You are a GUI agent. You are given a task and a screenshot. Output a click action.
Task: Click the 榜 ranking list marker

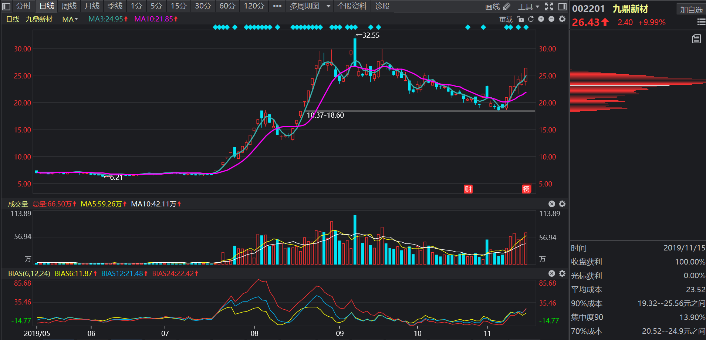point(526,189)
